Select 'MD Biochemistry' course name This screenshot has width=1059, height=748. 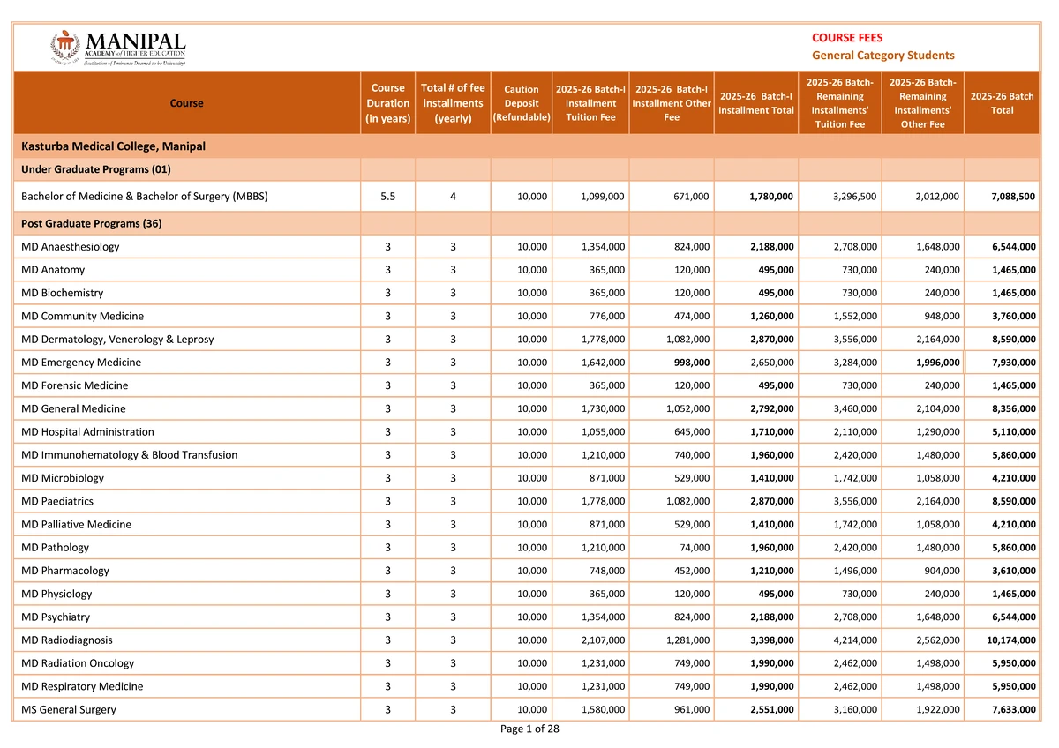tap(62, 293)
